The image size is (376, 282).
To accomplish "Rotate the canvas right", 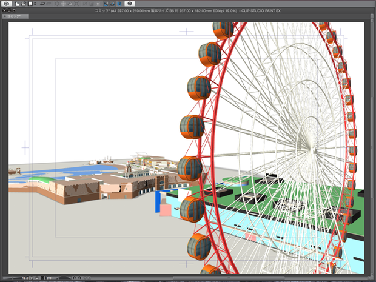I will 79,278.
